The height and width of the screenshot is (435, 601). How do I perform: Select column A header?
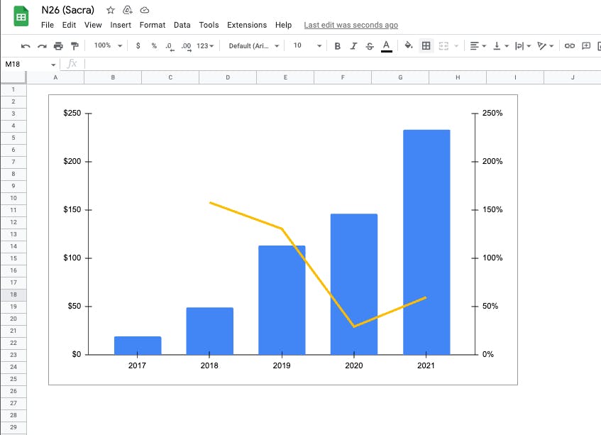(55, 77)
